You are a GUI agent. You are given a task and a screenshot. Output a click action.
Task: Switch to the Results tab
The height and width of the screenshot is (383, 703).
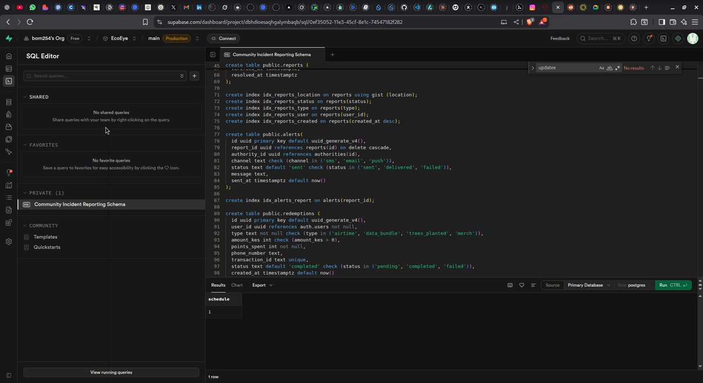point(218,285)
